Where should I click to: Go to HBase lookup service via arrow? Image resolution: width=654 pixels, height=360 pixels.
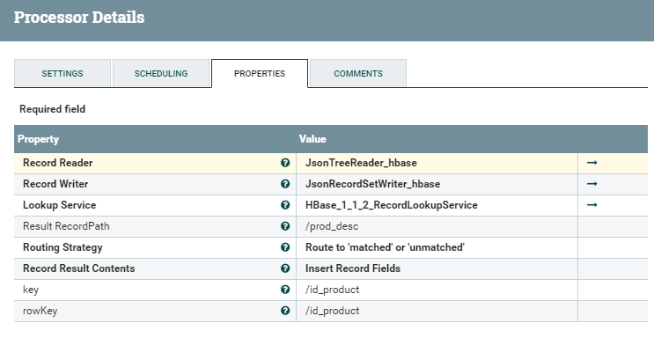coord(592,205)
